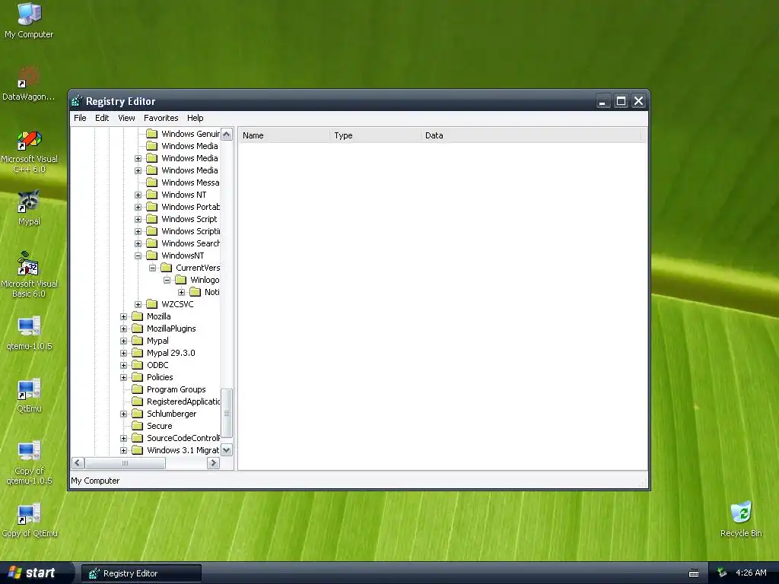This screenshot has width=779, height=584.
Task: Click Registry Editor taskbar button
Action: 141,573
